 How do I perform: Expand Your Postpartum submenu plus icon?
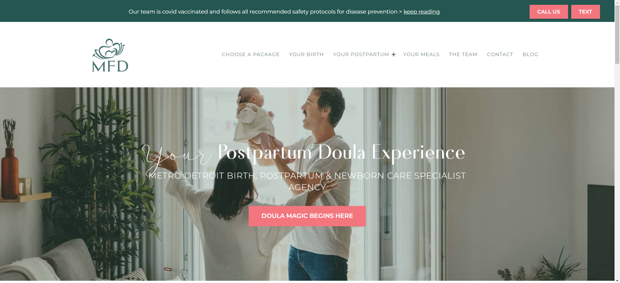[394, 54]
